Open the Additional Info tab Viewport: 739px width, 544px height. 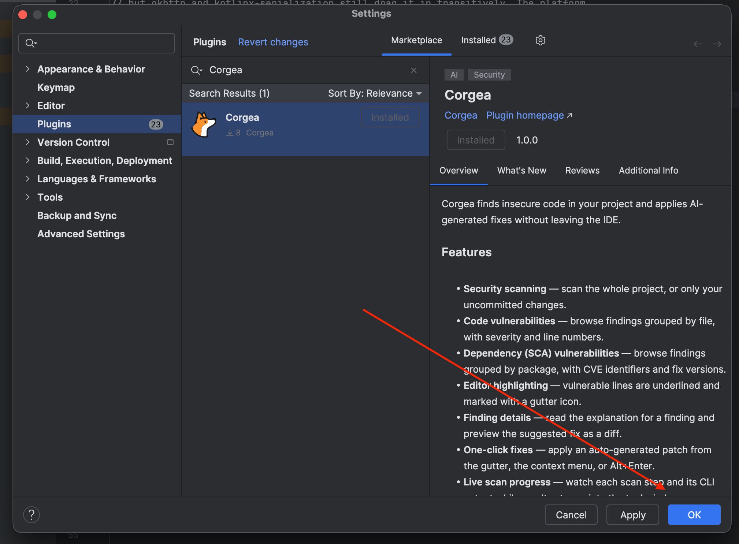[x=648, y=171]
